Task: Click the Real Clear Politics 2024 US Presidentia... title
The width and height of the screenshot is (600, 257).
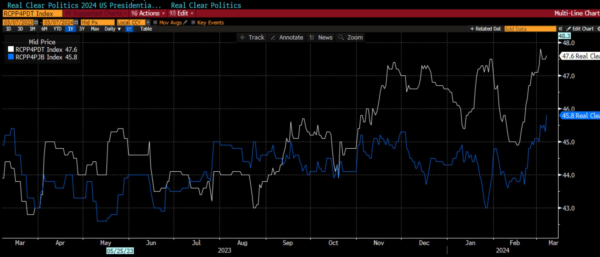Action: [84, 5]
